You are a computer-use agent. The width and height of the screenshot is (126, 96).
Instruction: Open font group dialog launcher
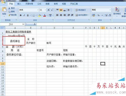[x=53, y=20]
